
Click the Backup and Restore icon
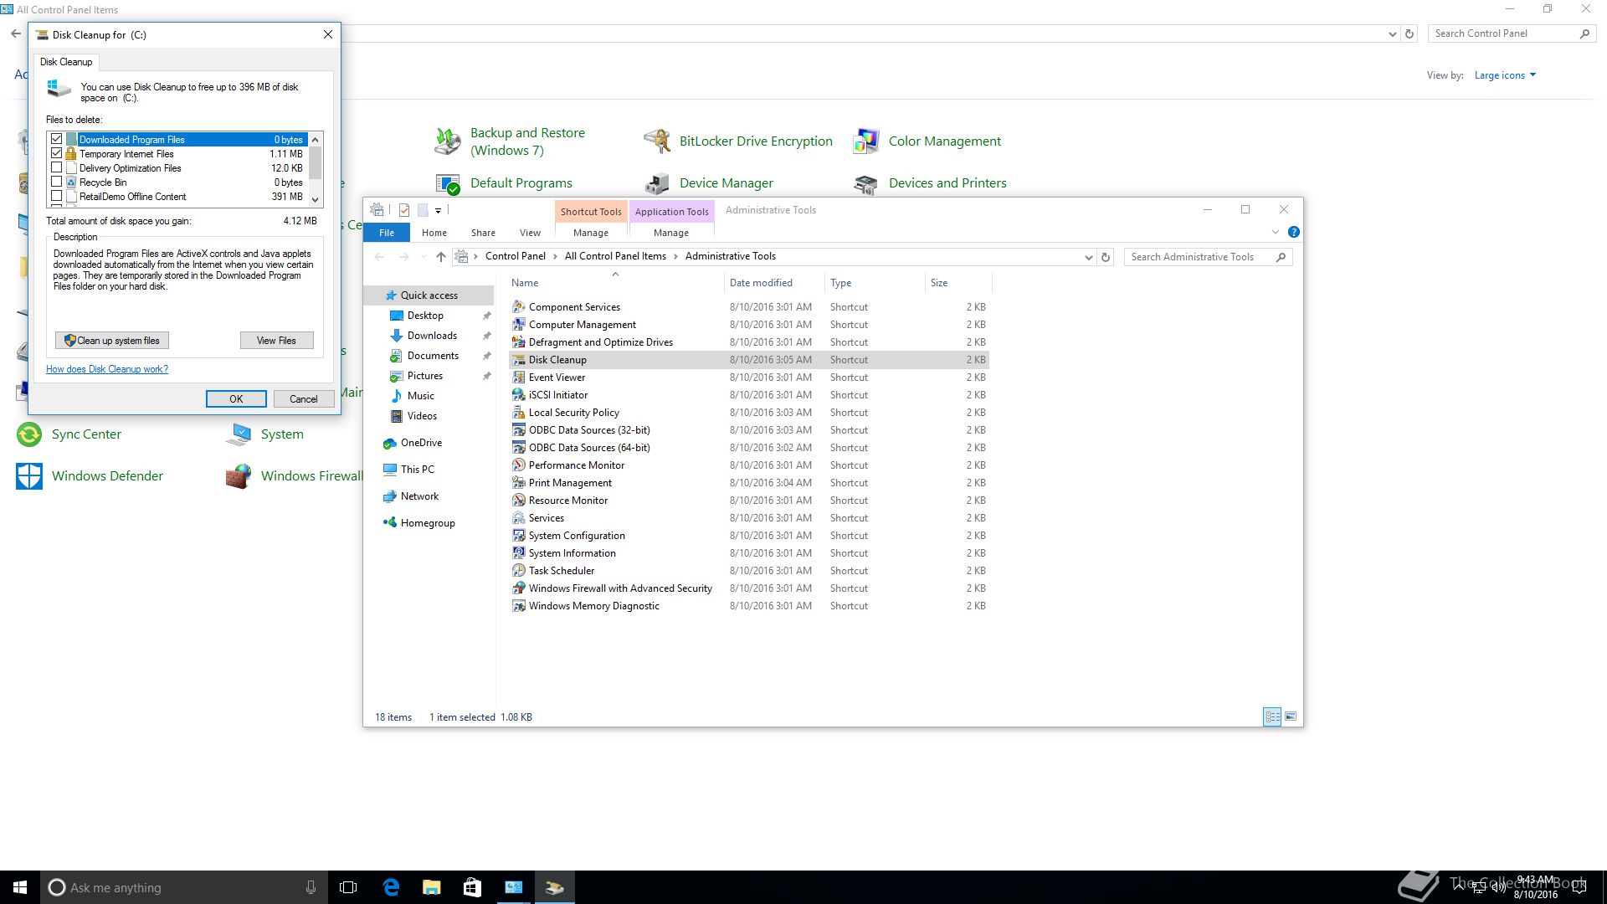pos(448,141)
